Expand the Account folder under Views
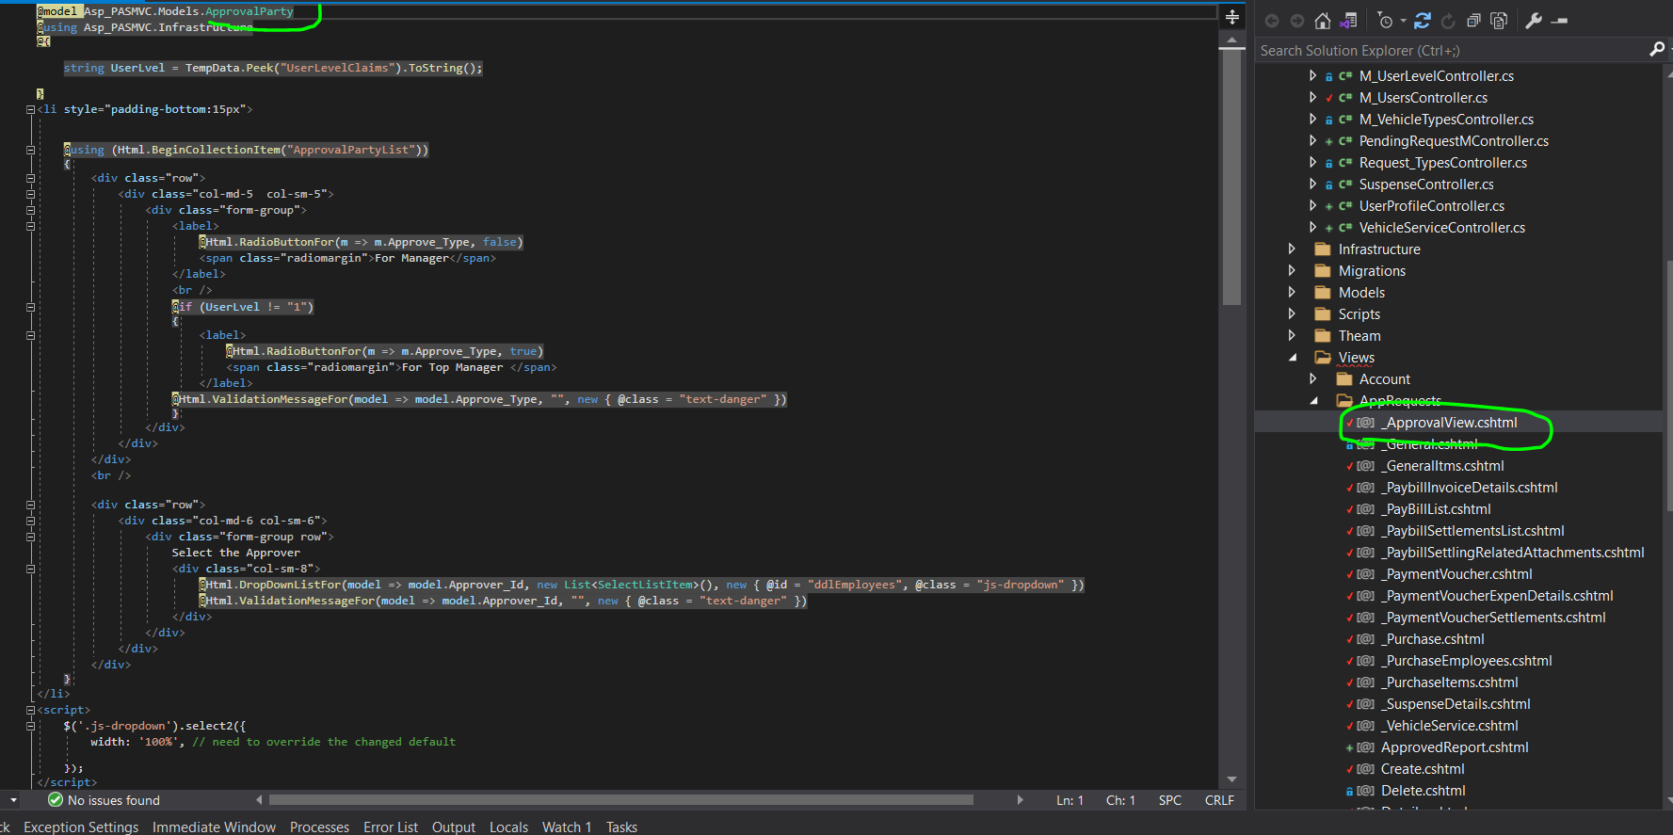 1312,378
